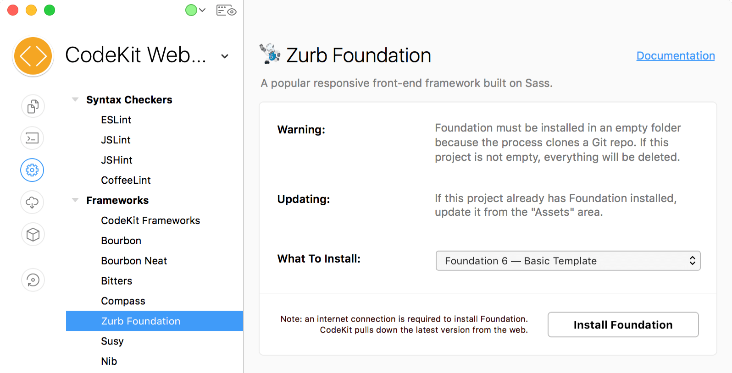Image resolution: width=732 pixels, height=373 pixels.
Task: Select Compass in the Frameworks list
Action: 123,301
